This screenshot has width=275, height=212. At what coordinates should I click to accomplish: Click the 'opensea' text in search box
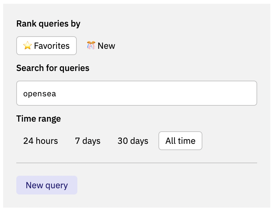pyautogui.click(x=40, y=93)
